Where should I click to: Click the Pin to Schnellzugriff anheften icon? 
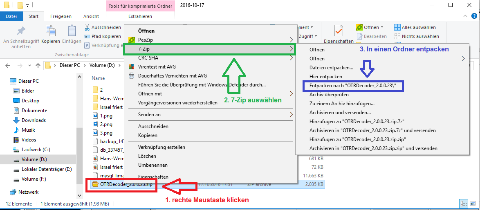point(21,31)
